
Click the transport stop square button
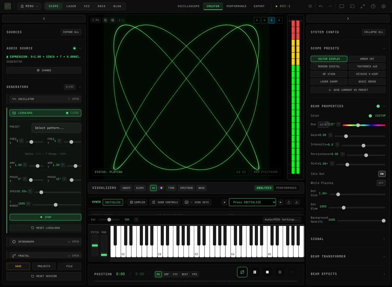[x=267, y=272]
